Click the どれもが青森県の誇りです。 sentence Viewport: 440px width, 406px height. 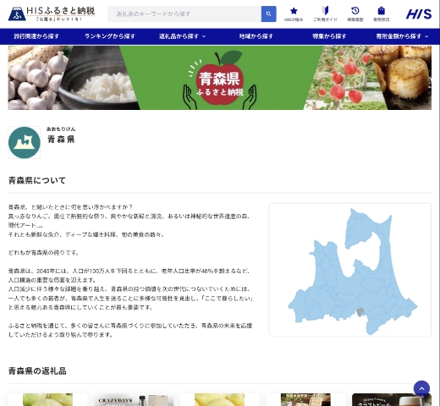(x=43, y=253)
